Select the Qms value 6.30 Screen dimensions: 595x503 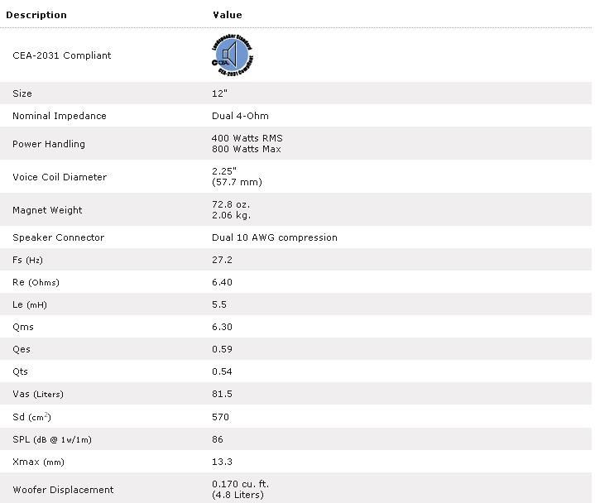click(222, 327)
